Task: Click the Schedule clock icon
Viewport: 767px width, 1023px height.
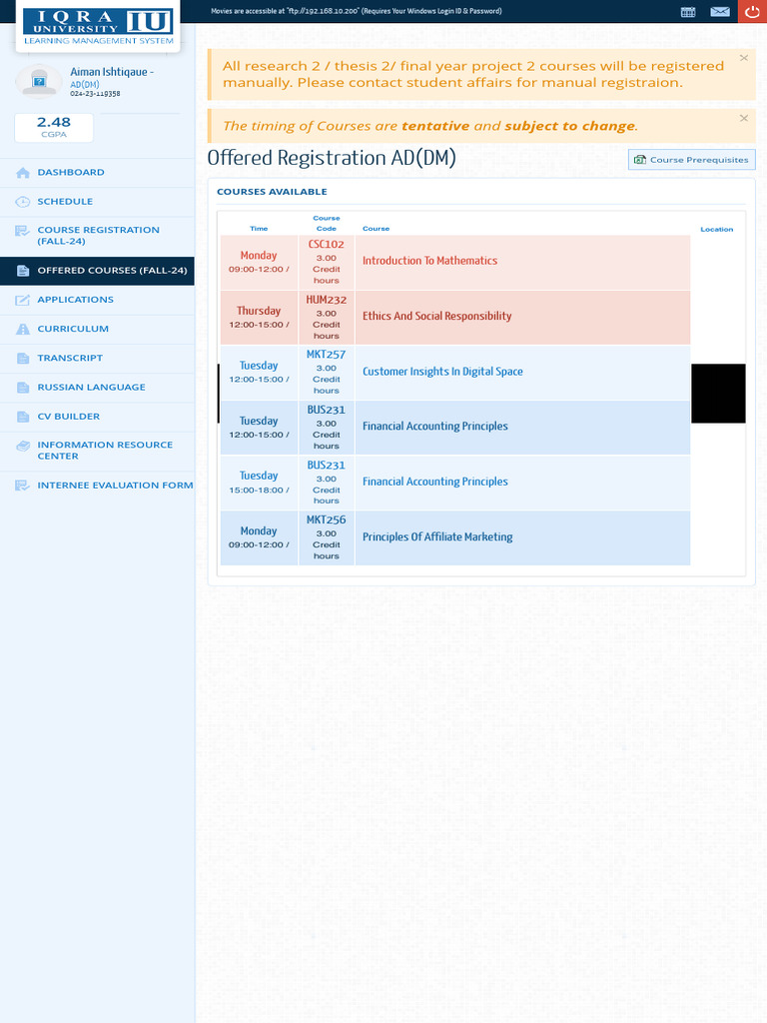Action: 23,202
